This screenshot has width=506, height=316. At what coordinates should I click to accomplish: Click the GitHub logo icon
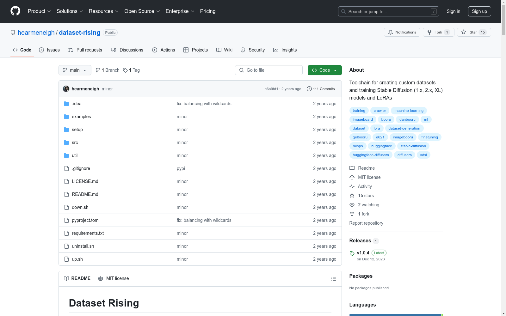pos(15,11)
